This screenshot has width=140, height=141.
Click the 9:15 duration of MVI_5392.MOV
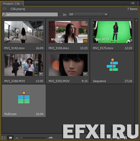point(85,81)
